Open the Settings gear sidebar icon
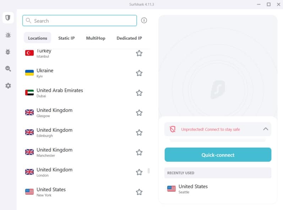 8,86
